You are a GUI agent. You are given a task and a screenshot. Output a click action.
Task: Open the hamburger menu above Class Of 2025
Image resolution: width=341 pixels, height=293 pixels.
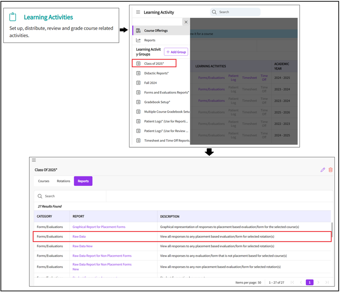[x=34, y=160]
